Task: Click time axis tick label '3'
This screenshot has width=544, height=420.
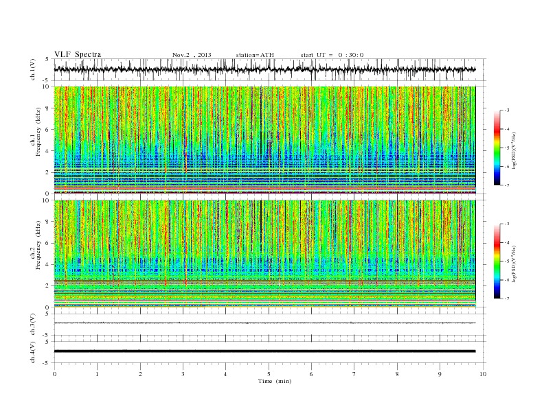Action: 183,374
